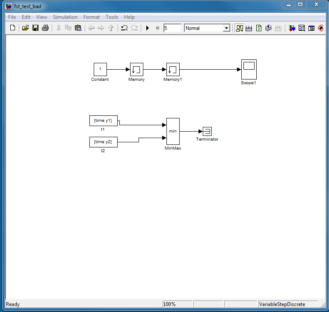Select the Constant block

coord(100,69)
